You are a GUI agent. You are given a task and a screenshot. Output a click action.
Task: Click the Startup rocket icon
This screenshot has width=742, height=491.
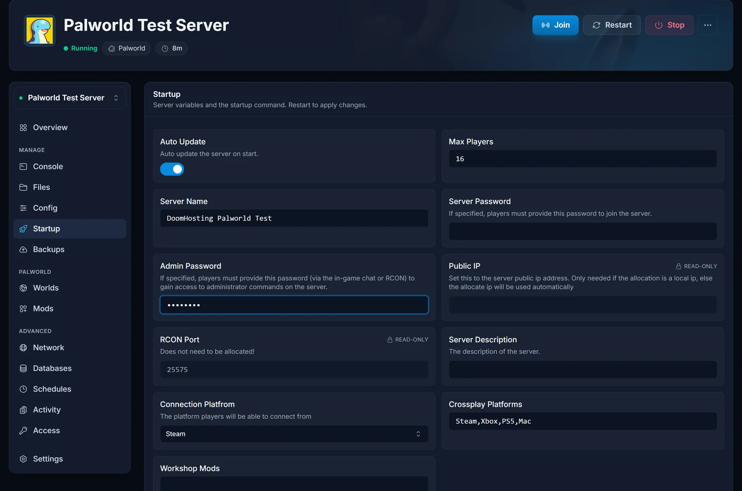point(23,229)
